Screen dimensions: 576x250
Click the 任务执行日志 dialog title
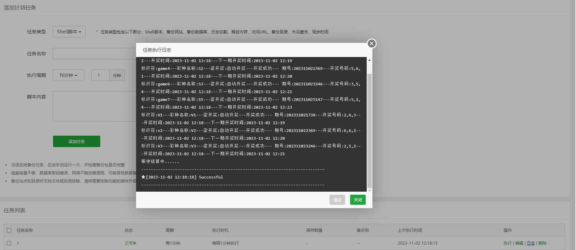click(157, 50)
